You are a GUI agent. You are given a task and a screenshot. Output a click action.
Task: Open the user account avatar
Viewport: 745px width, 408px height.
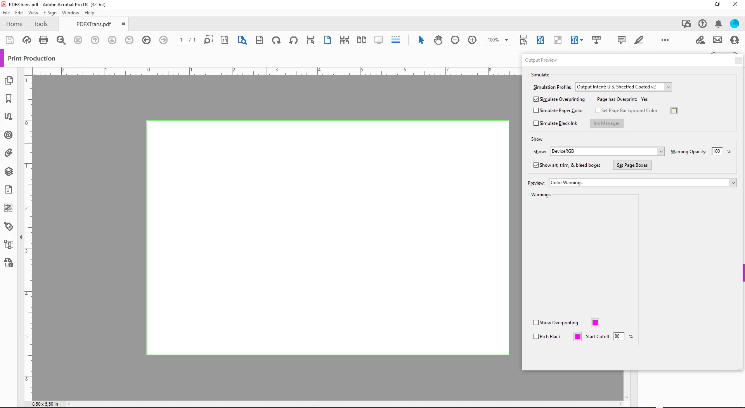point(735,24)
